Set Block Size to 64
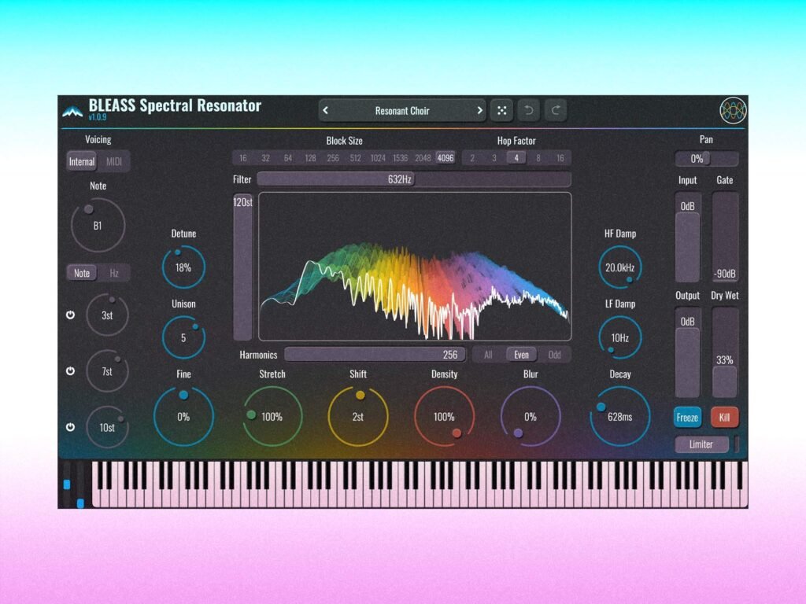806x604 pixels. click(x=288, y=158)
